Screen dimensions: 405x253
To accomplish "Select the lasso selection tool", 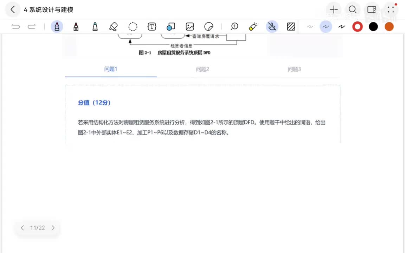I will tap(133, 27).
